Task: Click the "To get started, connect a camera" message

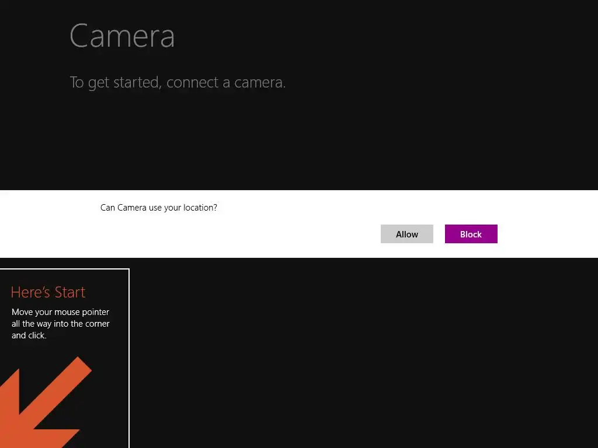Action: 178,82
